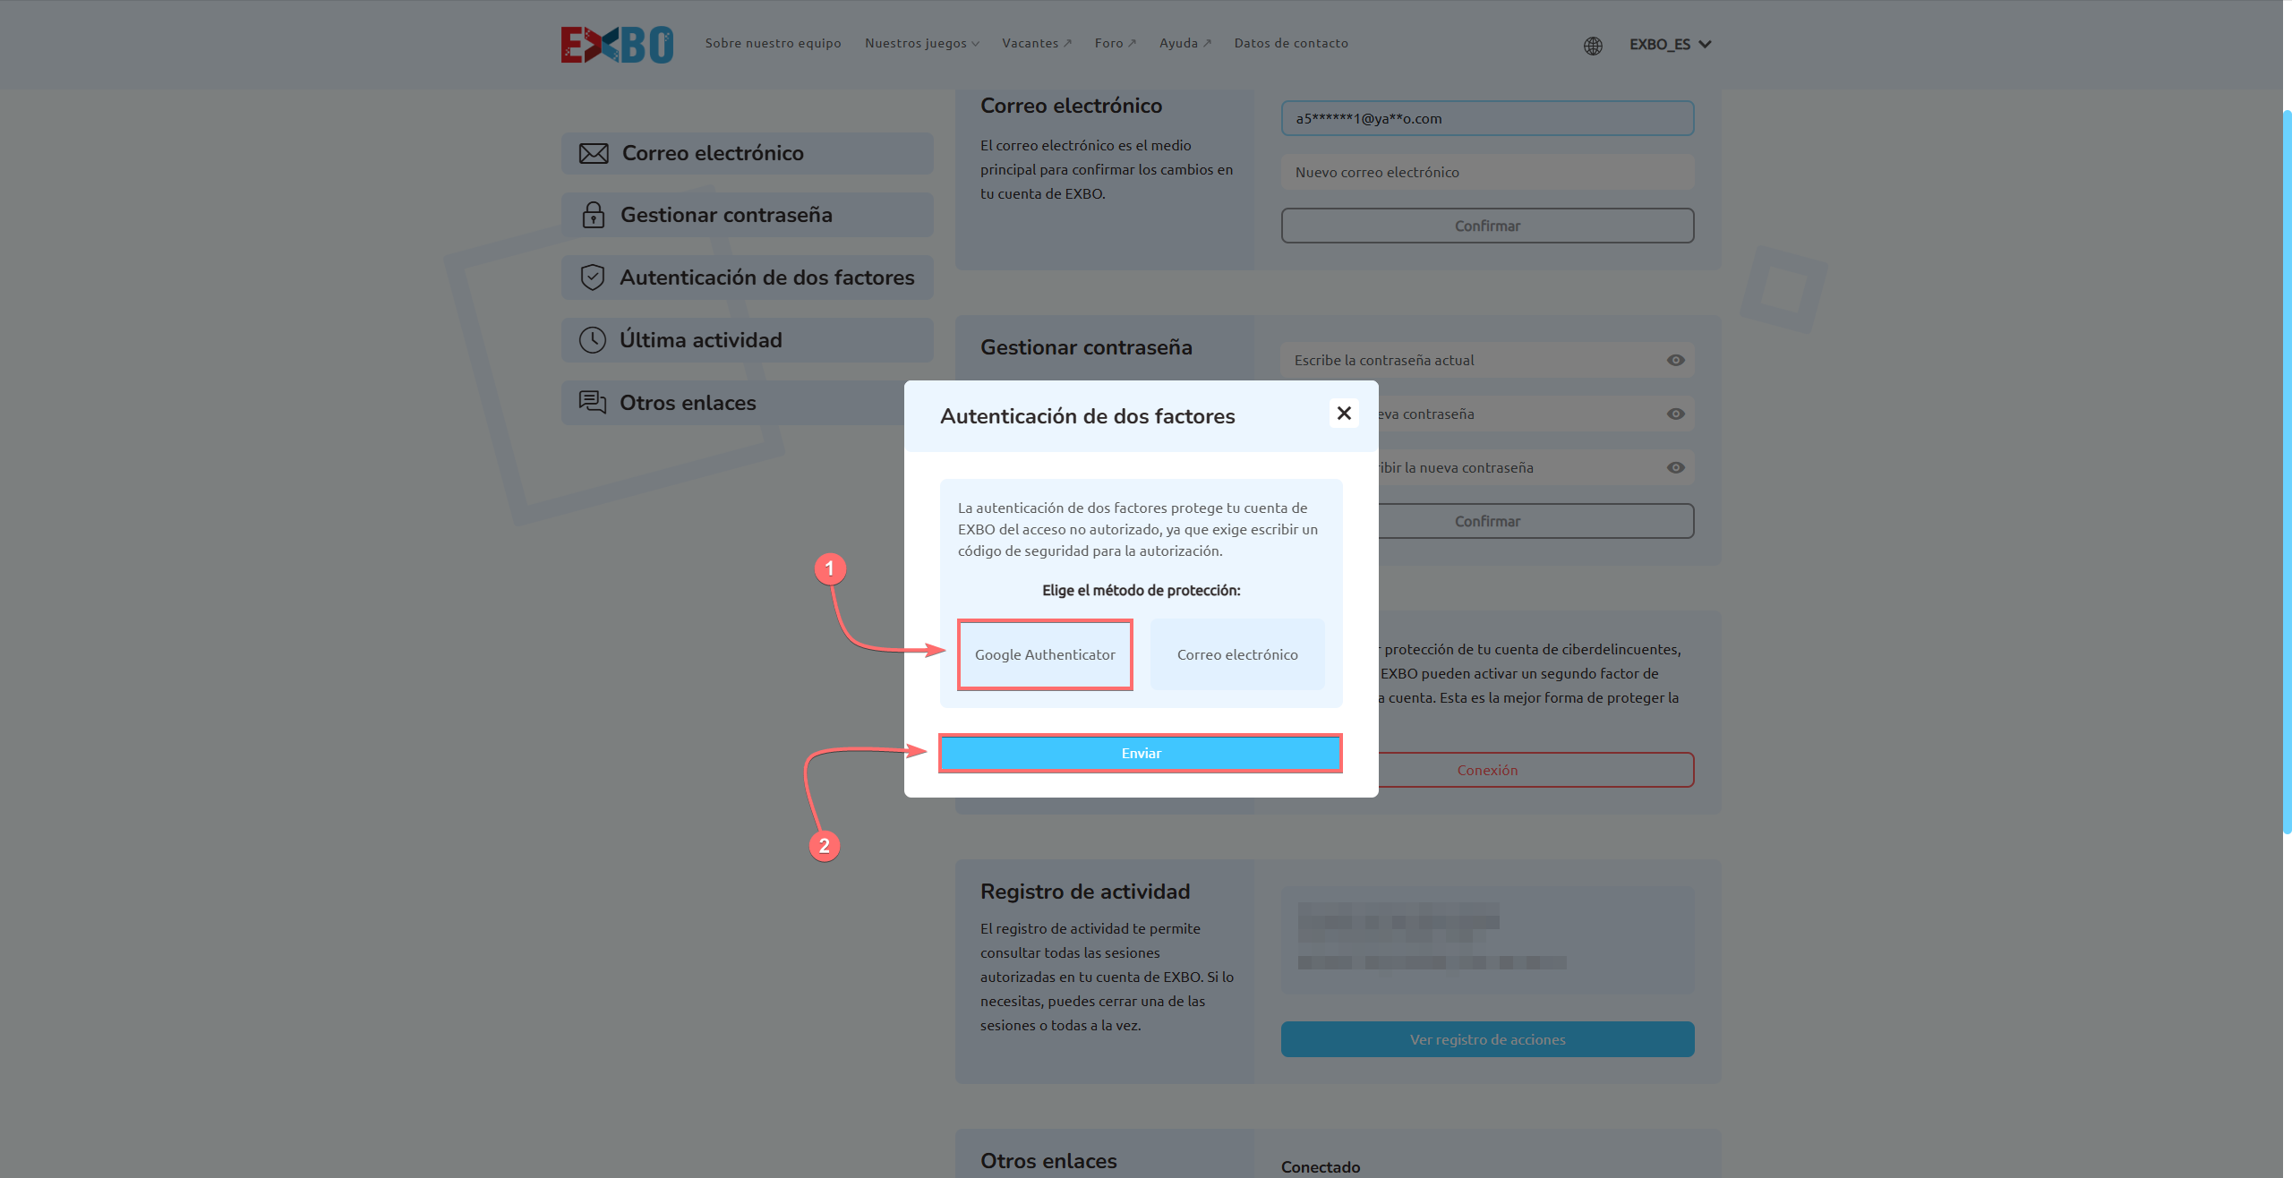Close the Autenticación de dos factores dialog
The image size is (2292, 1178).
tap(1343, 413)
